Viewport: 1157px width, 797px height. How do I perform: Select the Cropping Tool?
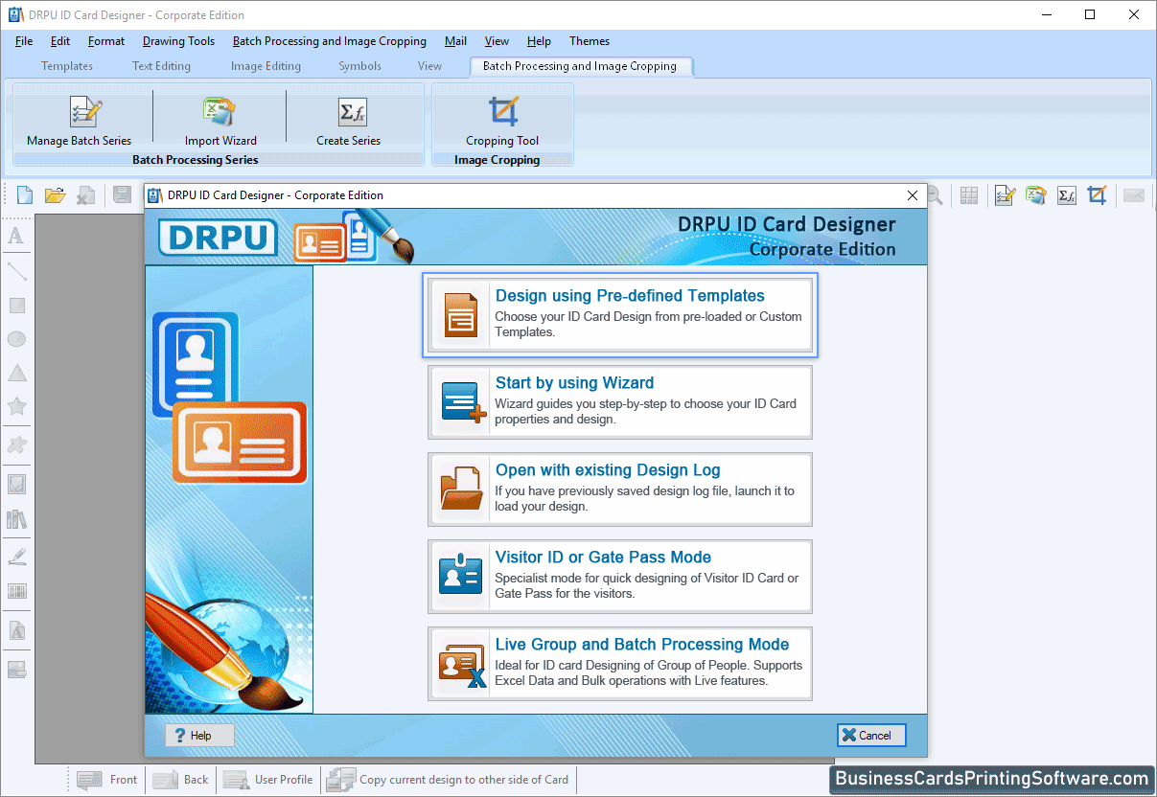(502, 121)
